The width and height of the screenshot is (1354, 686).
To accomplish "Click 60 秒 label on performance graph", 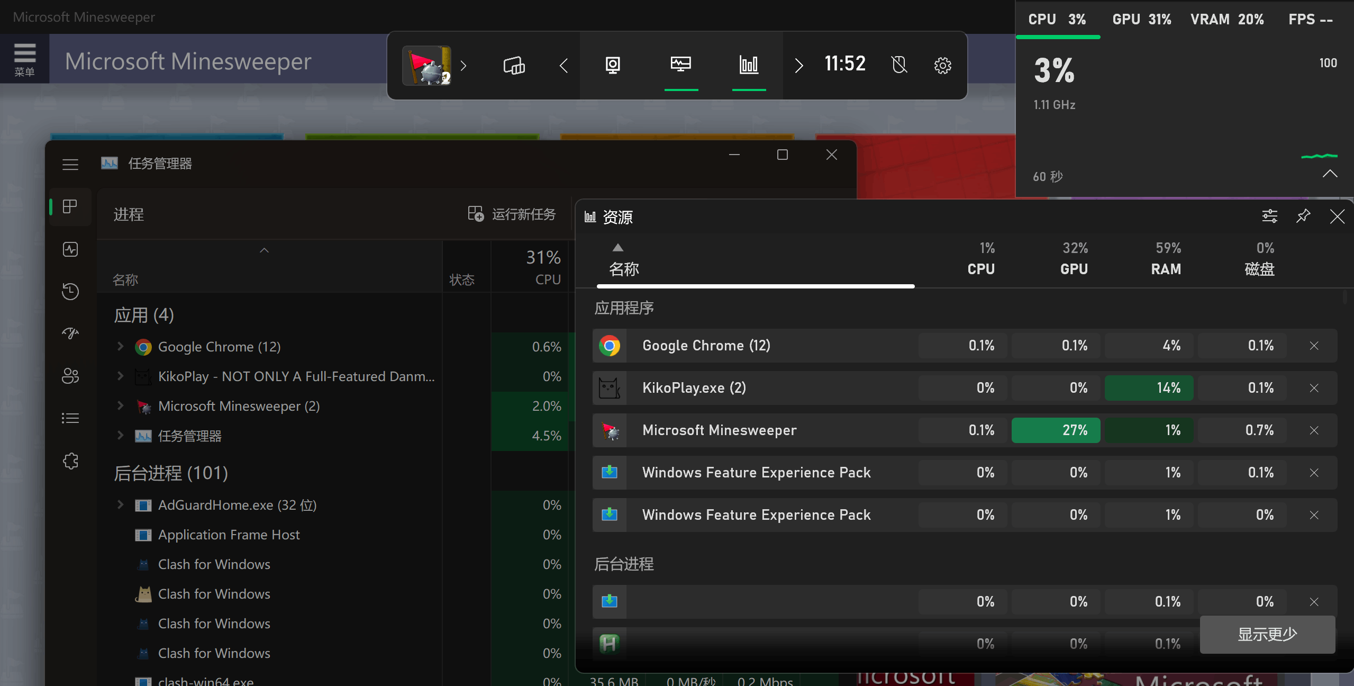I will click(1048, 176).
